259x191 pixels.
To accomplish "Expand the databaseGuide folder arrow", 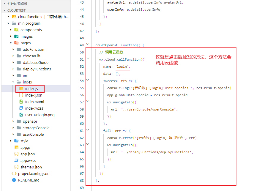I will click(x=13, y=62).
